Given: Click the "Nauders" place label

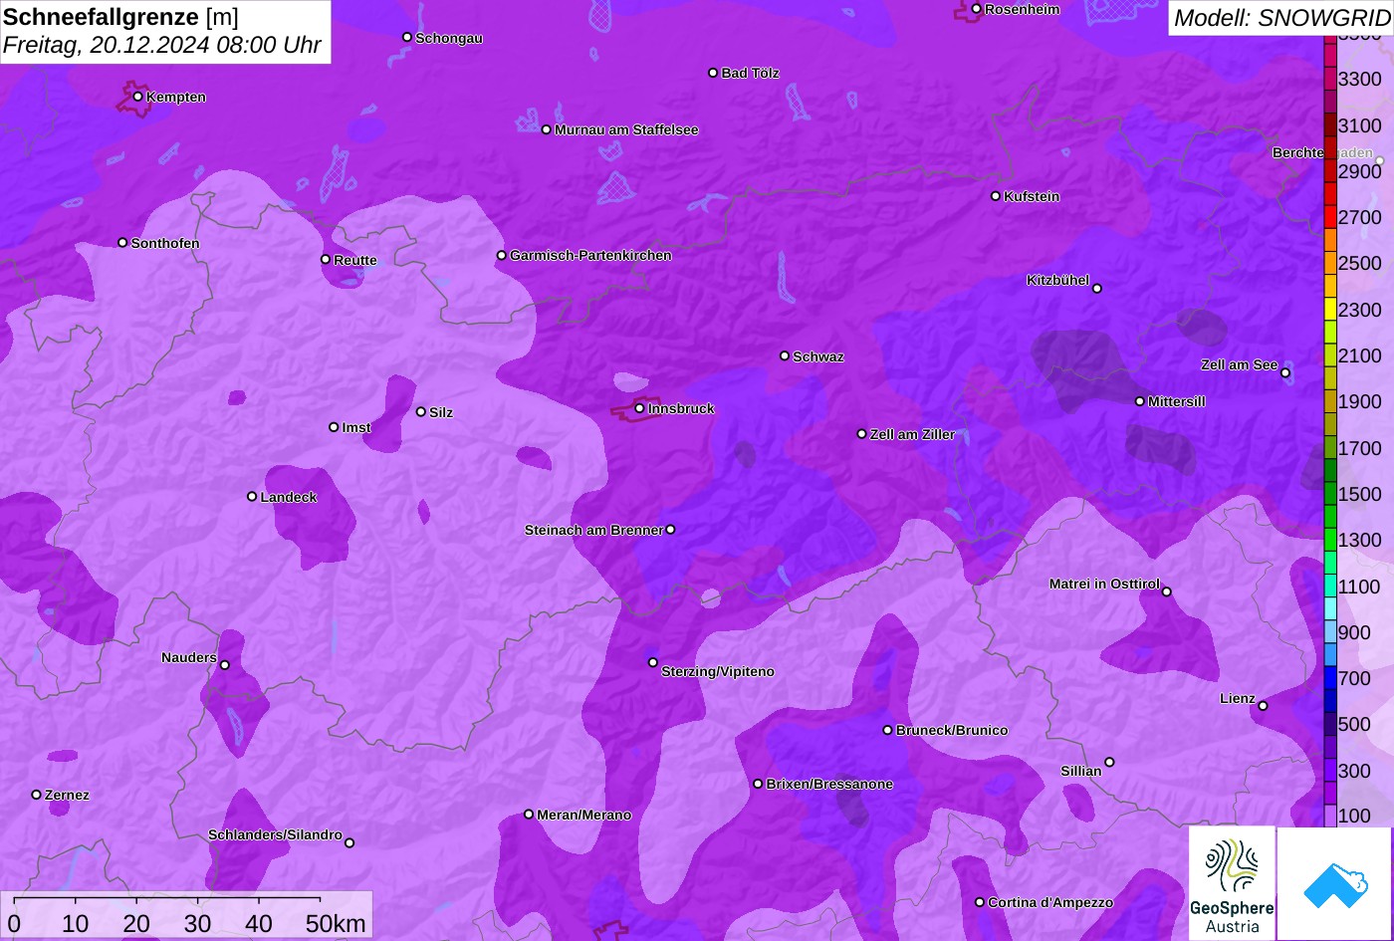Looking at the screenshot, I should [189, 658].
